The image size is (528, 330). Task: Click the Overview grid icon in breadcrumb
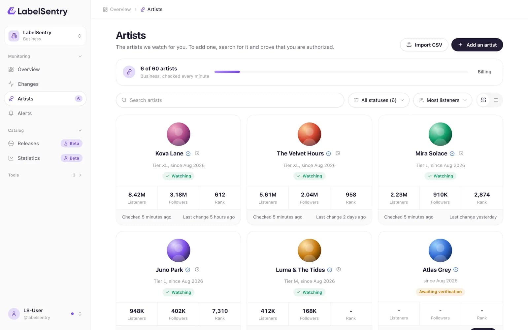(105, 10)
